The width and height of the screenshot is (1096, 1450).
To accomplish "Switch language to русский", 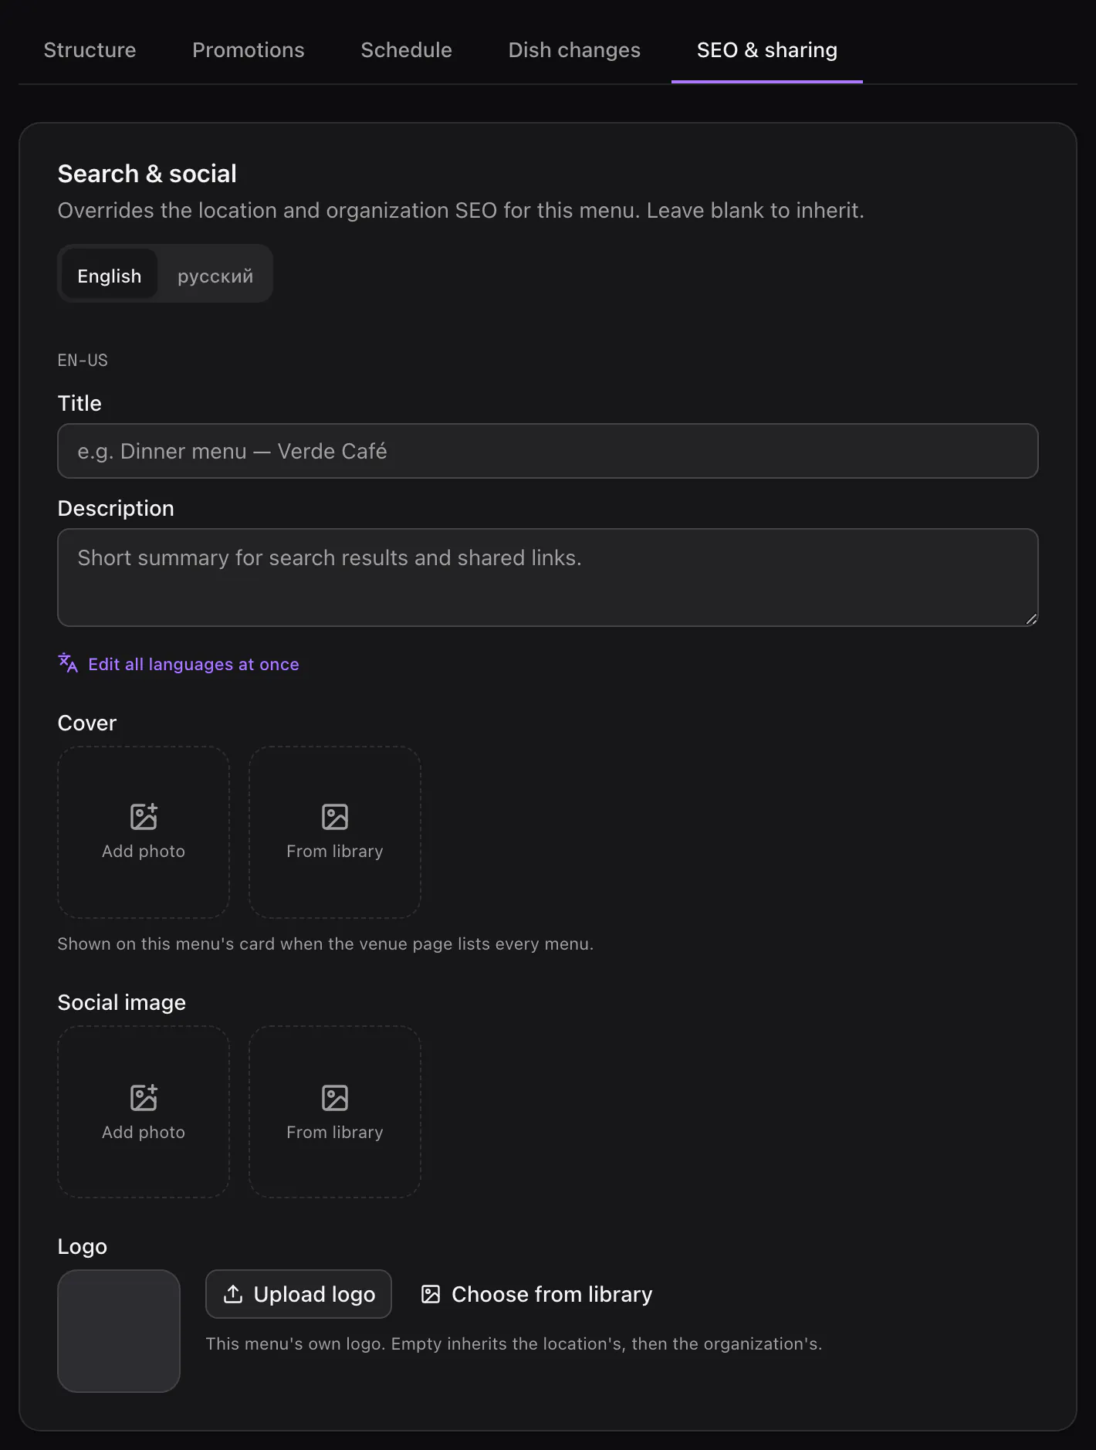I will [x=215, y=276].
